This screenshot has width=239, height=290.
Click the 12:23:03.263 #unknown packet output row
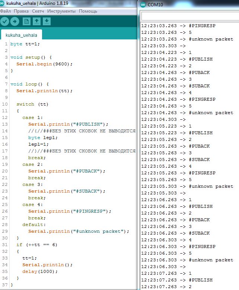pyautogui.click(x=187, y=39)
